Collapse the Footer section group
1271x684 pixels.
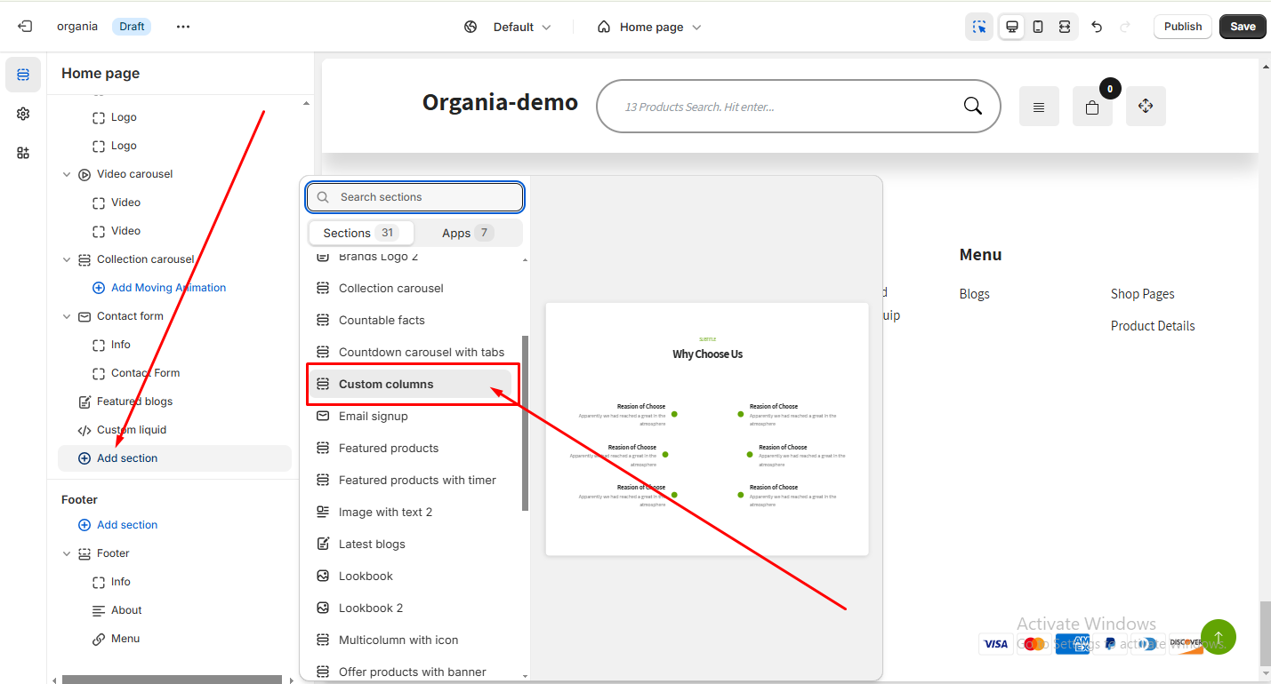click(x=67, y=553)
